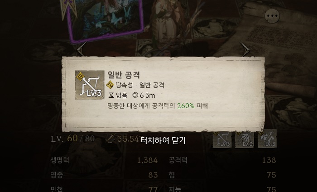The image size is (317, 192).
Task: Select the third Lv.3 skill slot
Action: click(x=267, y=139)
